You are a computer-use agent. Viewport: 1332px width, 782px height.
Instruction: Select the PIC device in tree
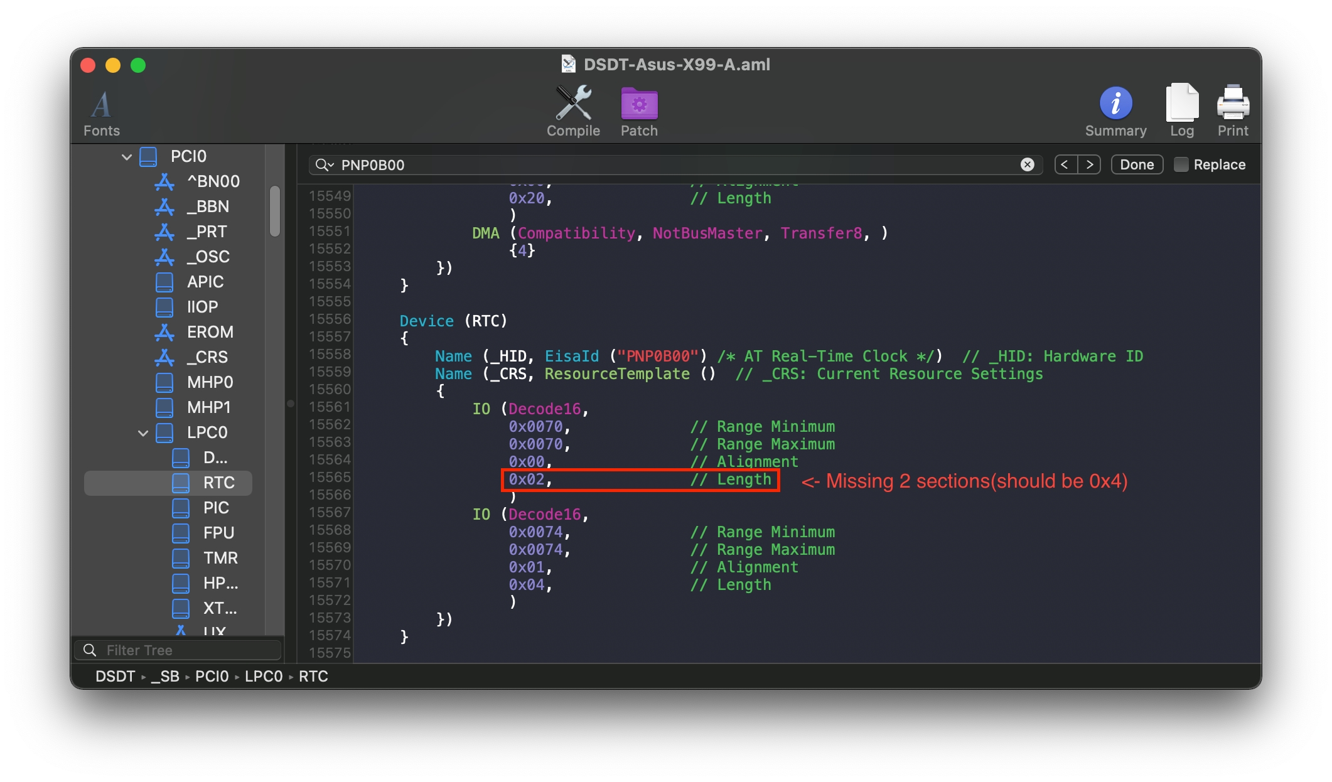[x=216, y=508]
